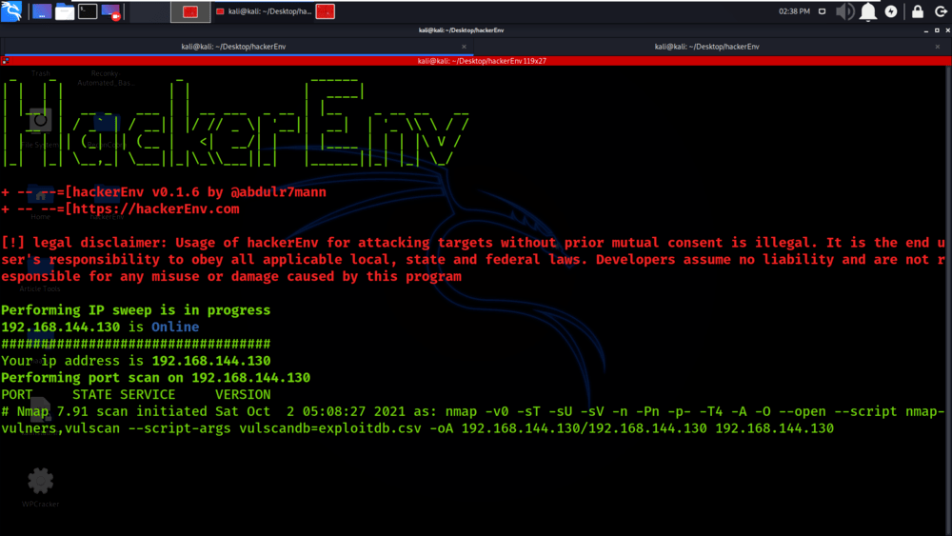Click the terminal vertical scrollbar
This screenshot has width=952, height=536.
coord(948,301)
